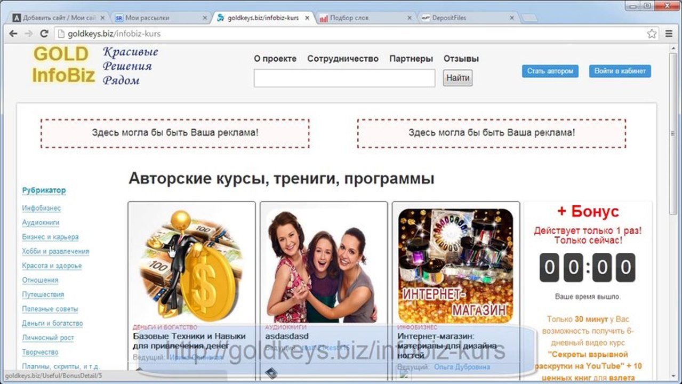Open 'Творчество' category link
This screenshot has height=384, width=682.
[x=40, y=352]
